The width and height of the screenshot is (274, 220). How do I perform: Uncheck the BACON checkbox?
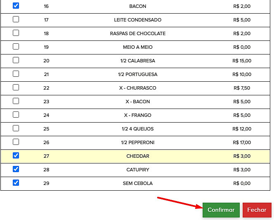pos(16,6)
